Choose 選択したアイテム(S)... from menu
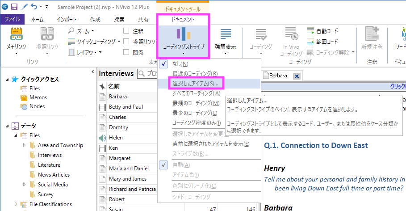Viewport: 406px width, 211px height. (x=195, y=83)
